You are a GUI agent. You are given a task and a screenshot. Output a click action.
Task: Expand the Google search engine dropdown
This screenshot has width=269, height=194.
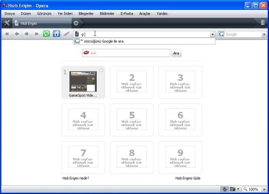(264, 34)
